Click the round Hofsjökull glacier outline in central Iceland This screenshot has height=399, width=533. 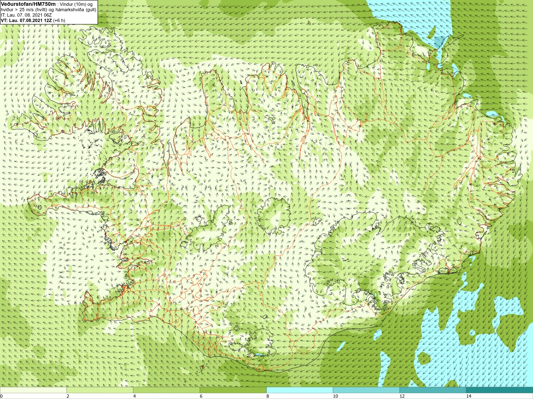click(274, 215)
